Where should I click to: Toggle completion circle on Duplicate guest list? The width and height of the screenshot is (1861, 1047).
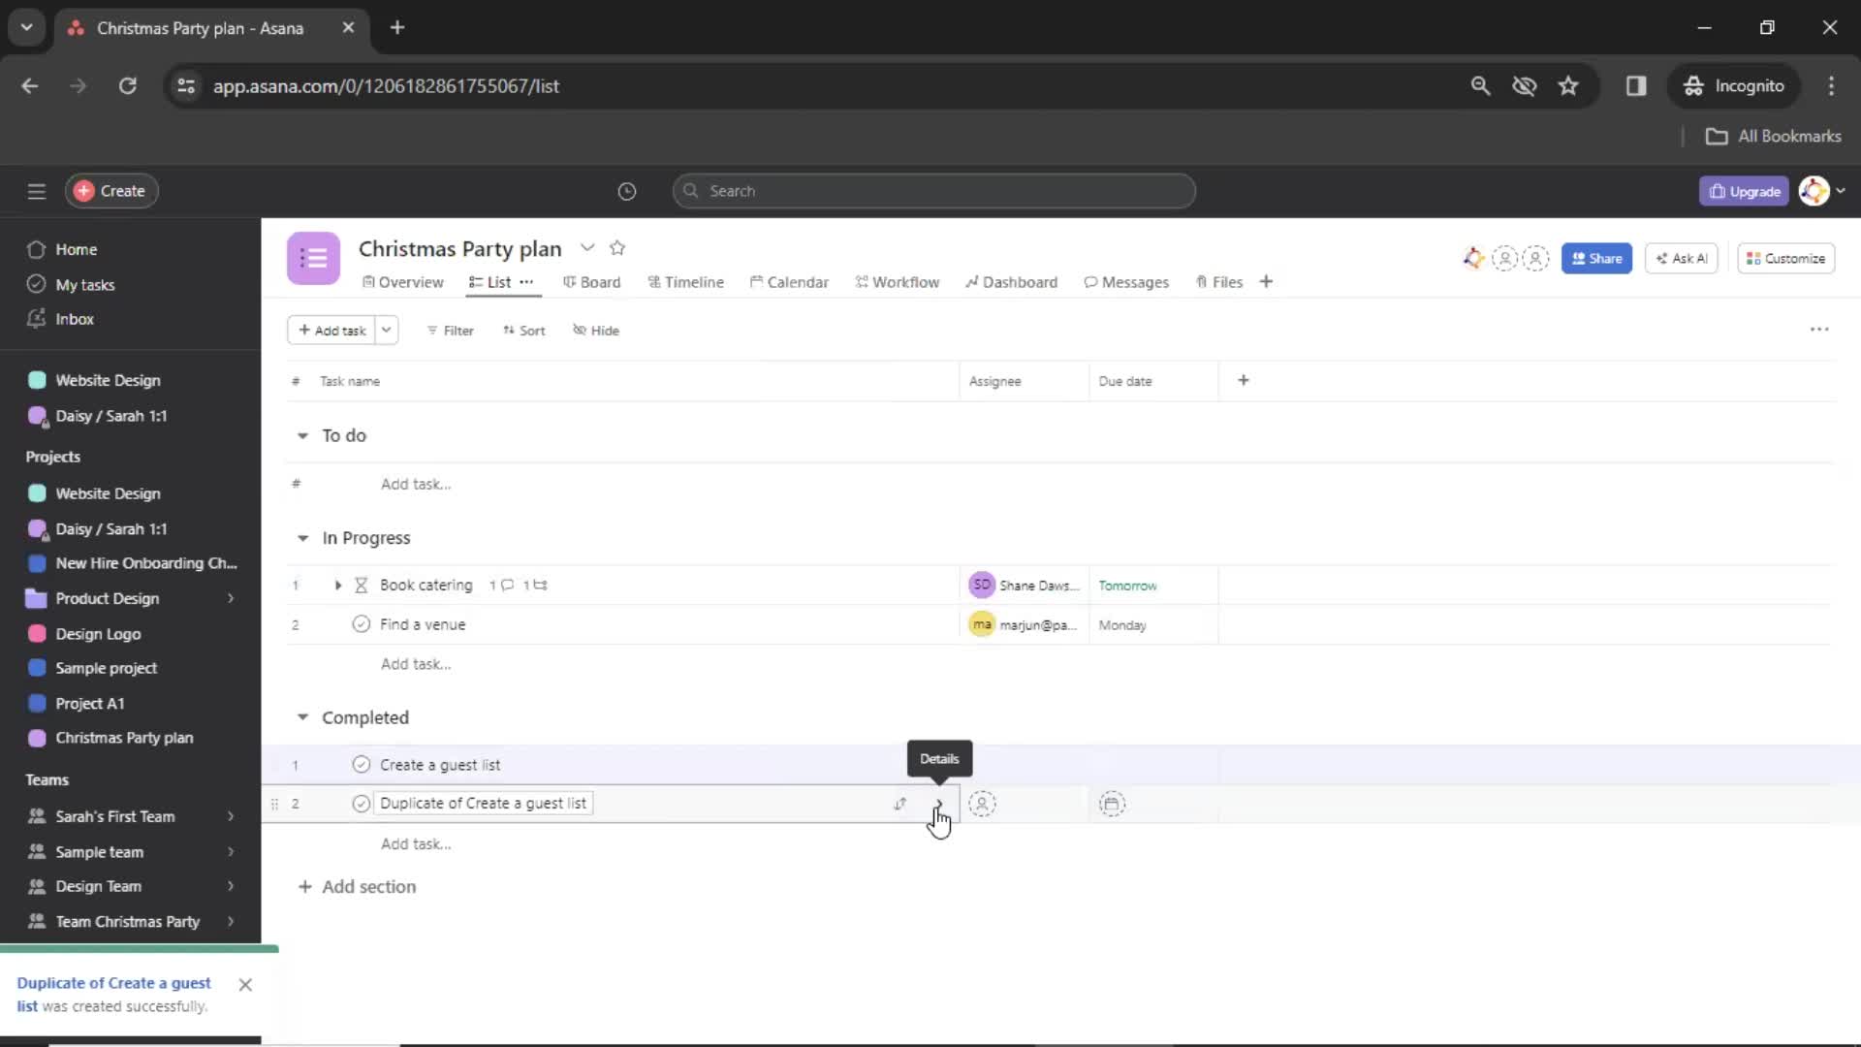pyautogui.click(x=360, y=803)
